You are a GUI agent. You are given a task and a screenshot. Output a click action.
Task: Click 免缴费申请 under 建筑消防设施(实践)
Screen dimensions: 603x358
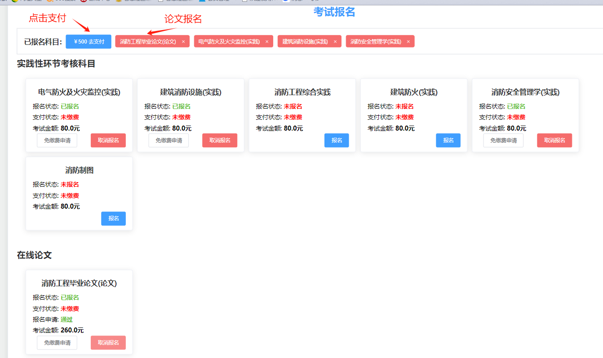pos(168,140)
